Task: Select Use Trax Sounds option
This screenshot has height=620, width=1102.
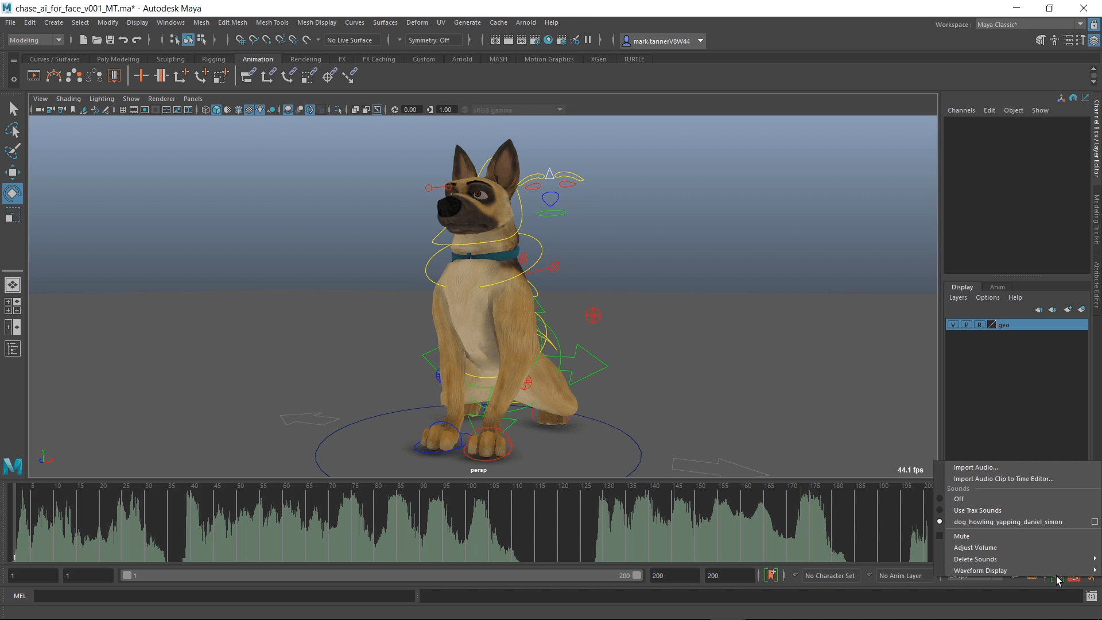Action: 977,510
